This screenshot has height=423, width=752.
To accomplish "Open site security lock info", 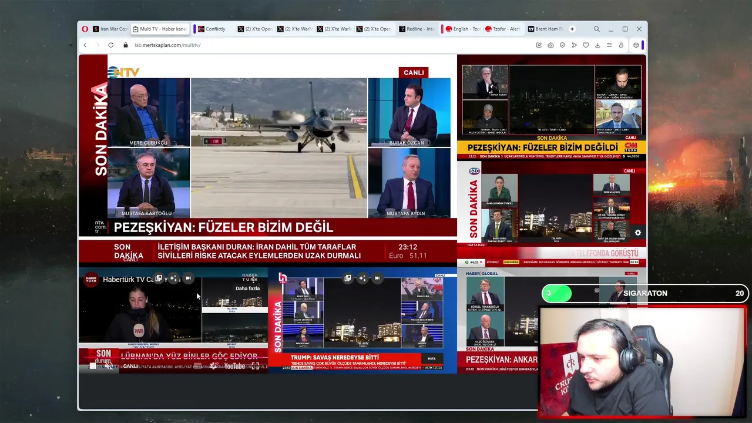I will (125, 45).
